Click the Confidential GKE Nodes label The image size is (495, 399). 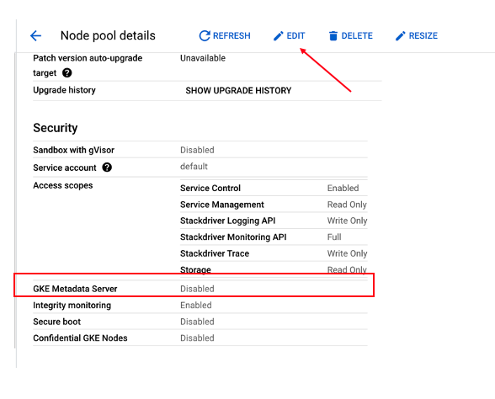(x=80, y=338)
